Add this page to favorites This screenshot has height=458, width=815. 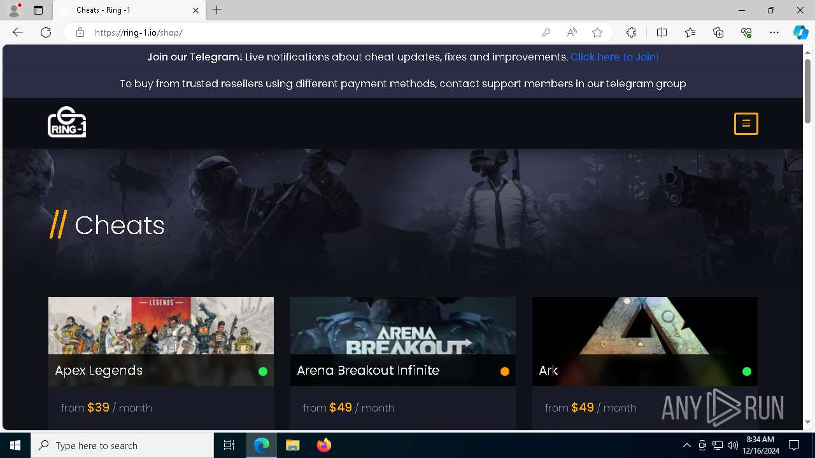[597, 32]
